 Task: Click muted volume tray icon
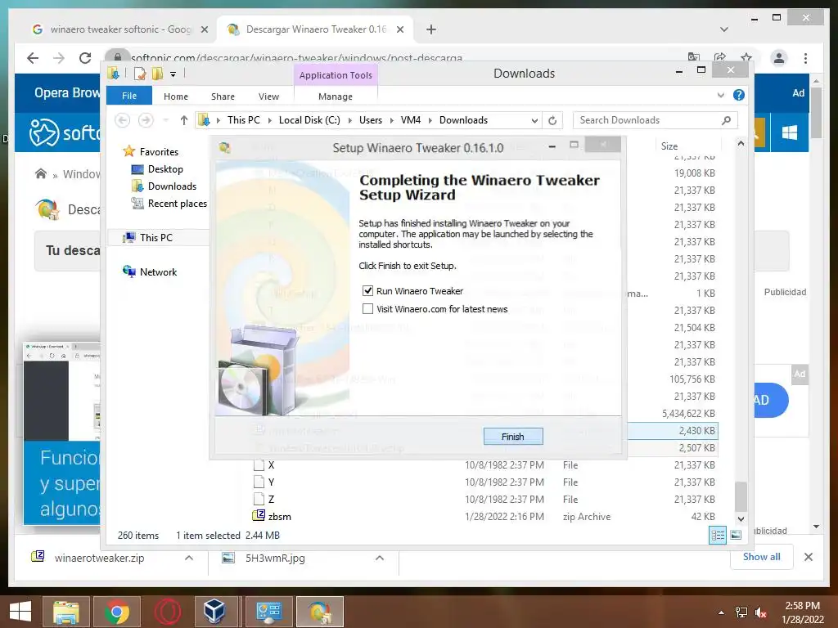point(760,612)
